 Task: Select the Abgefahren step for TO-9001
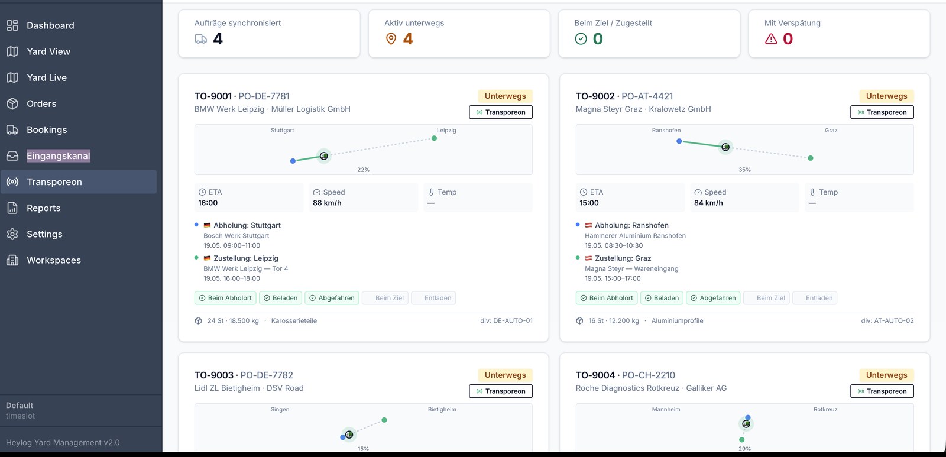point(332,298)
